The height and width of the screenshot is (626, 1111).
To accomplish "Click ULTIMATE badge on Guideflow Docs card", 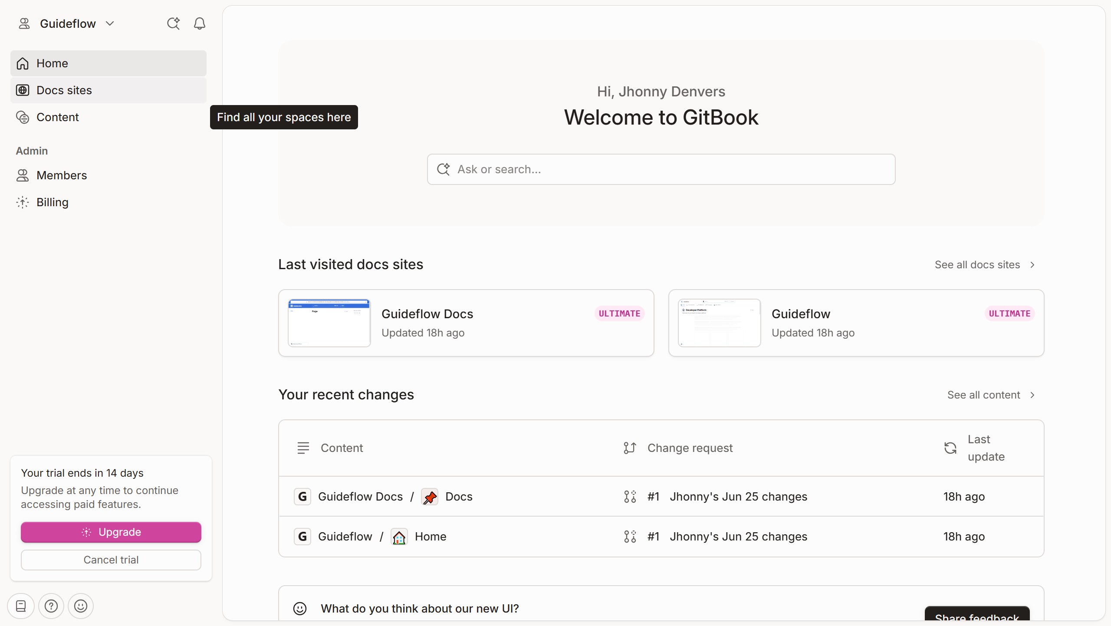I will 619,313.
